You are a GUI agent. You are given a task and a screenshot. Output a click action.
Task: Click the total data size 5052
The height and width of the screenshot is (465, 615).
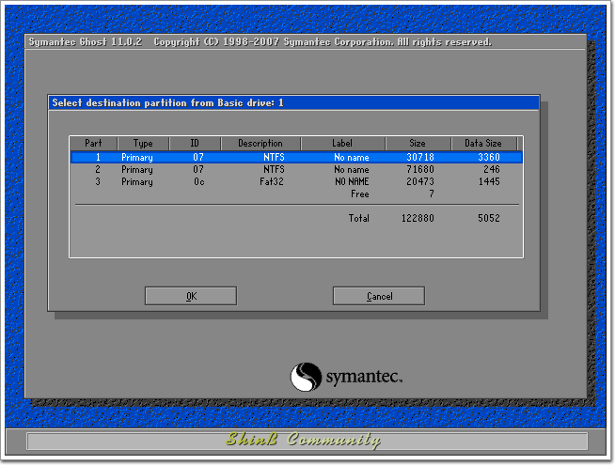pos(489,218)
